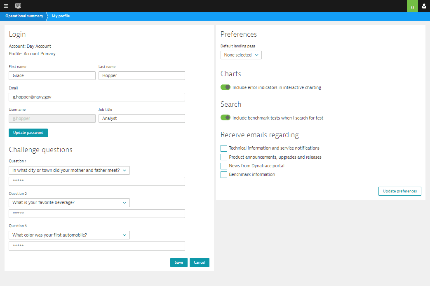
Task: Toggle error indicators in interactive charting
Action: click(x=226, y=87)
